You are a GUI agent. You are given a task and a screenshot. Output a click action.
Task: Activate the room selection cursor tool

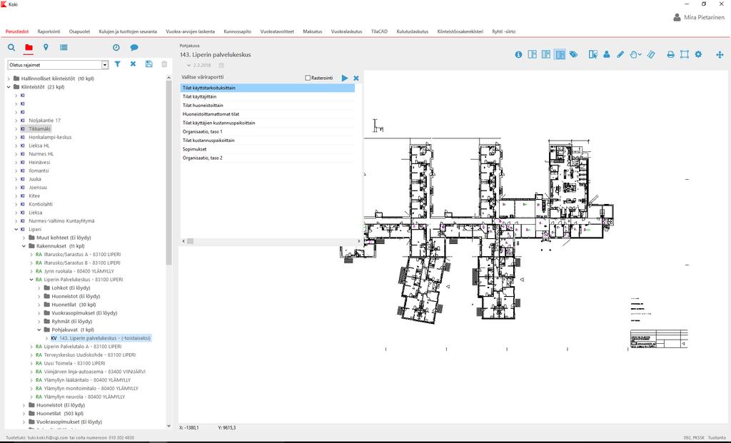[593, 54]
